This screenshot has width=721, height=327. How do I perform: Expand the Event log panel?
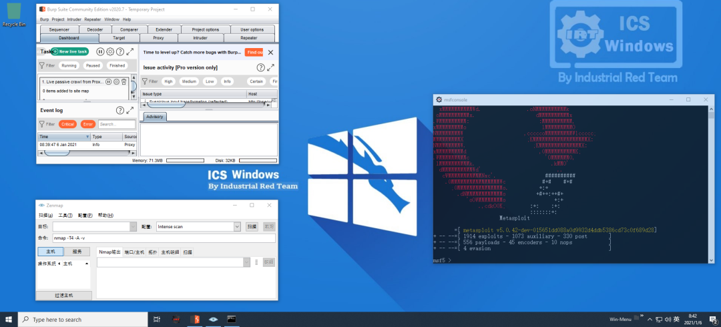click(x=130, y=110)
